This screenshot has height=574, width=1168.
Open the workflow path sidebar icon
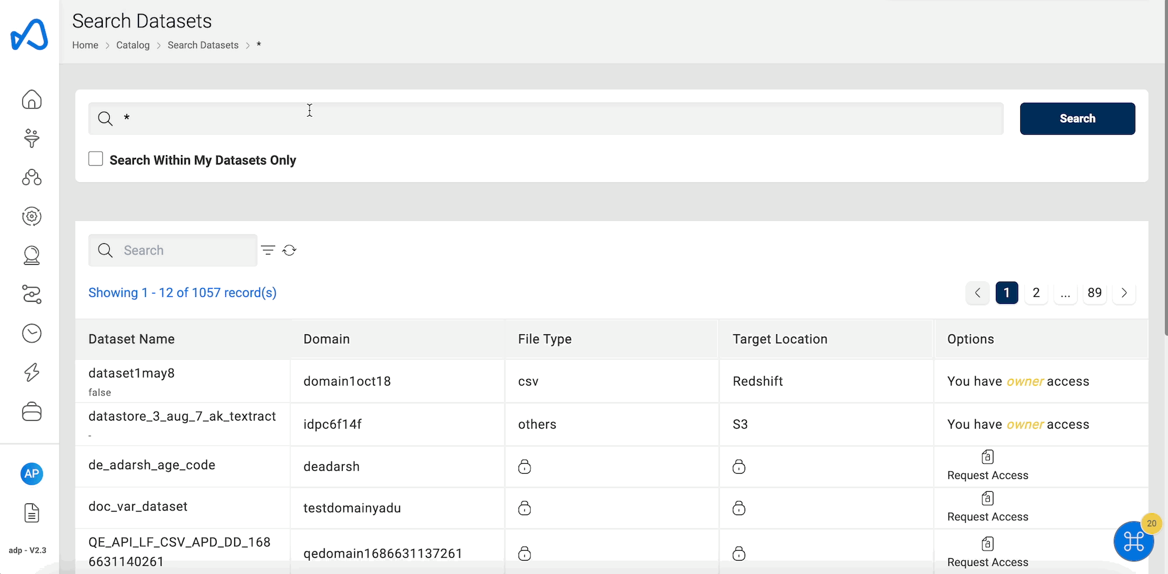32,294
